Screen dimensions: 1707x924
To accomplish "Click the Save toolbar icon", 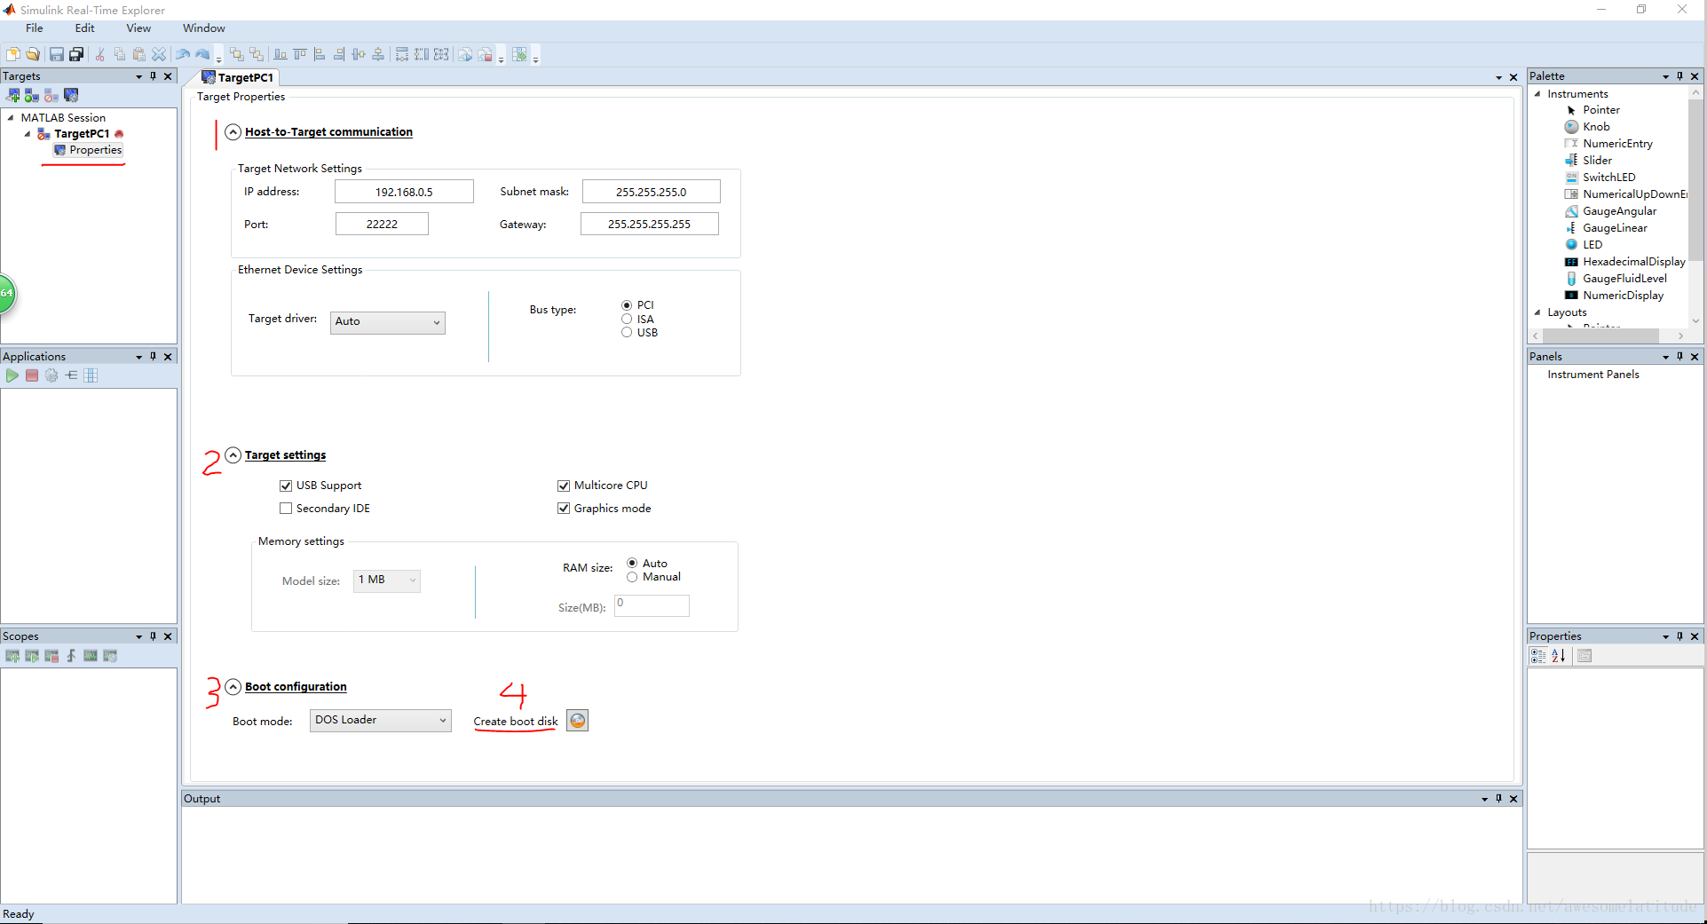I will point(57,54).
